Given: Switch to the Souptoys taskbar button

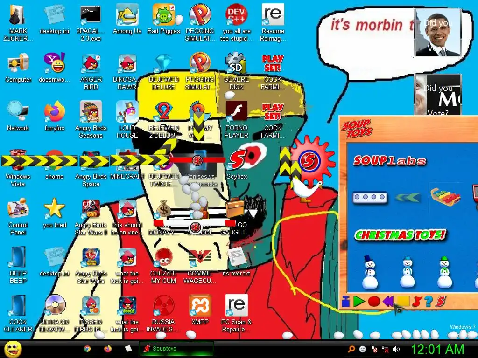Looking at the screenshot, I should (176, 349).
